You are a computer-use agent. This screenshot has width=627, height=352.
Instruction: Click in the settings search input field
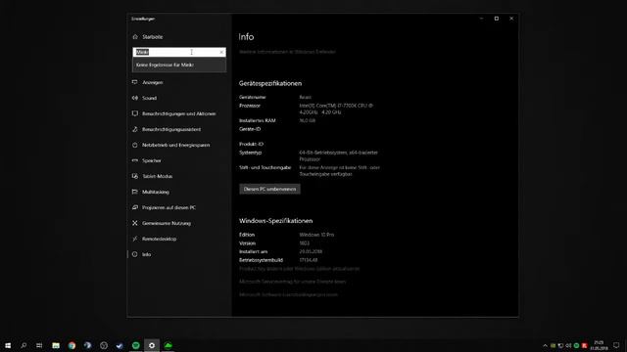pyautogui.click(x=179, y=52)
